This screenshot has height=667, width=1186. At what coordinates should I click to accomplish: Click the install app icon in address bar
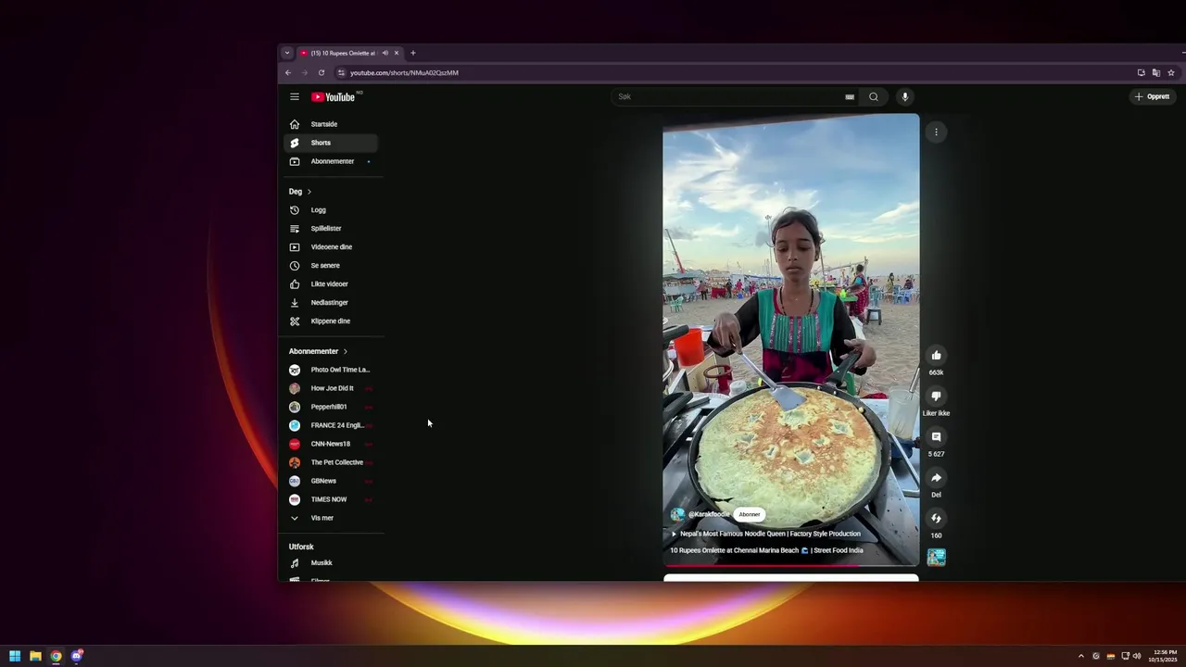1142,72
